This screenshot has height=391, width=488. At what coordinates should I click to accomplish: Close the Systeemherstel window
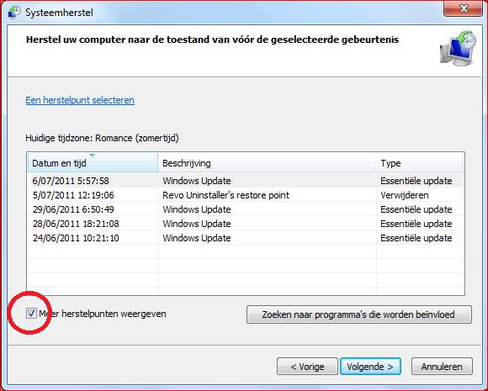click(464, 8)
